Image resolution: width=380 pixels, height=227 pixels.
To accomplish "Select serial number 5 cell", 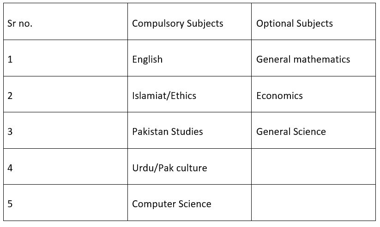I will click(x=66, y=203).
